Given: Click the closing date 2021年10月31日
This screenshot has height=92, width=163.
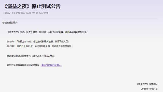Looking at the screenshot, I should [149, 89].
